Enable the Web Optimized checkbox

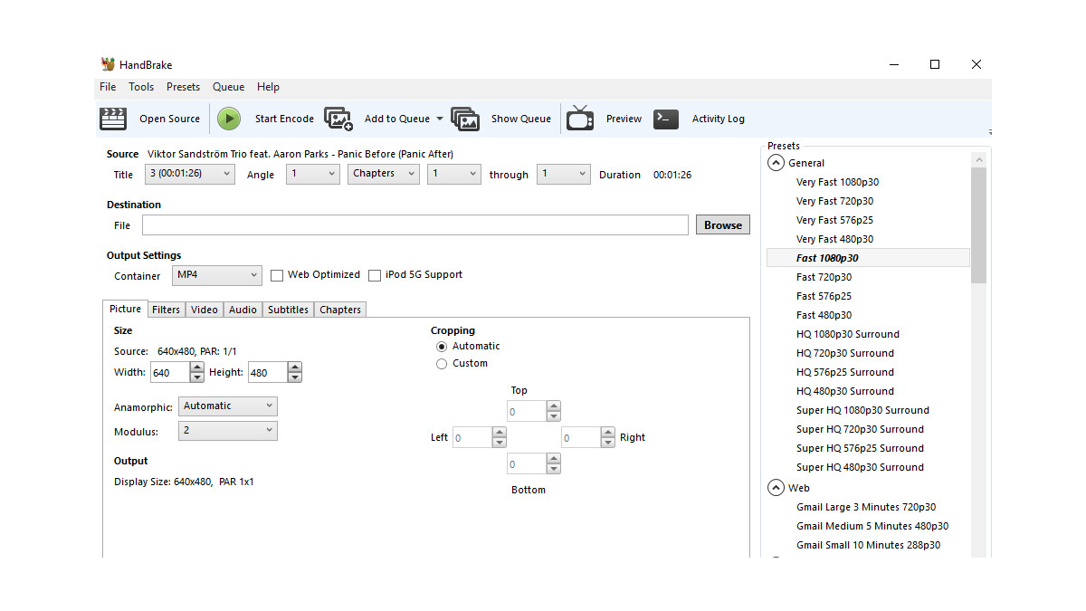pyautogui.click(x=277, y=275)
